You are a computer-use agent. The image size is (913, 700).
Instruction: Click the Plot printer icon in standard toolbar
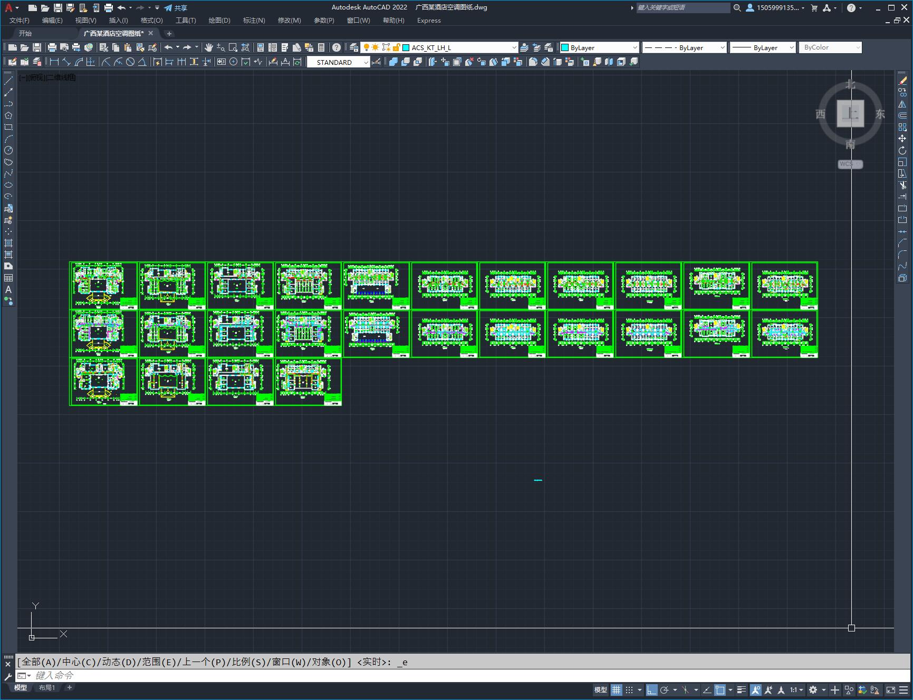(52, 47)
